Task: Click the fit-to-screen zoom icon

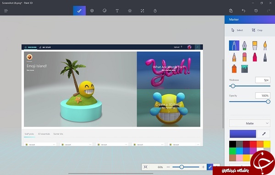Action: 145,167
